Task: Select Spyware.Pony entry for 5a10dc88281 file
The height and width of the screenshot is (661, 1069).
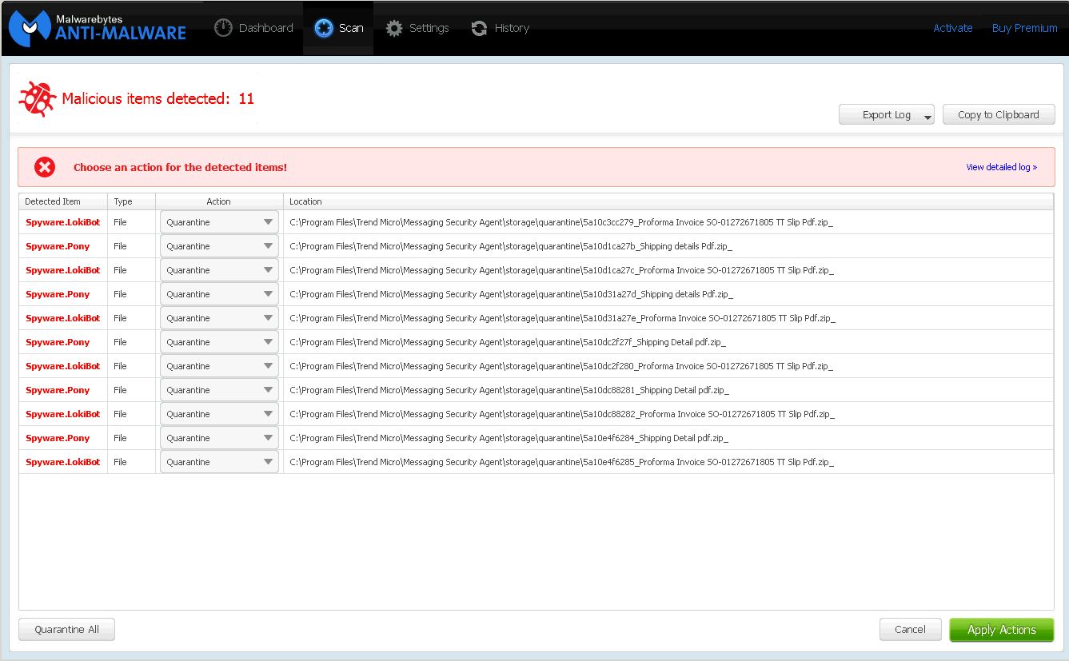Action: [x=58, y=390]
